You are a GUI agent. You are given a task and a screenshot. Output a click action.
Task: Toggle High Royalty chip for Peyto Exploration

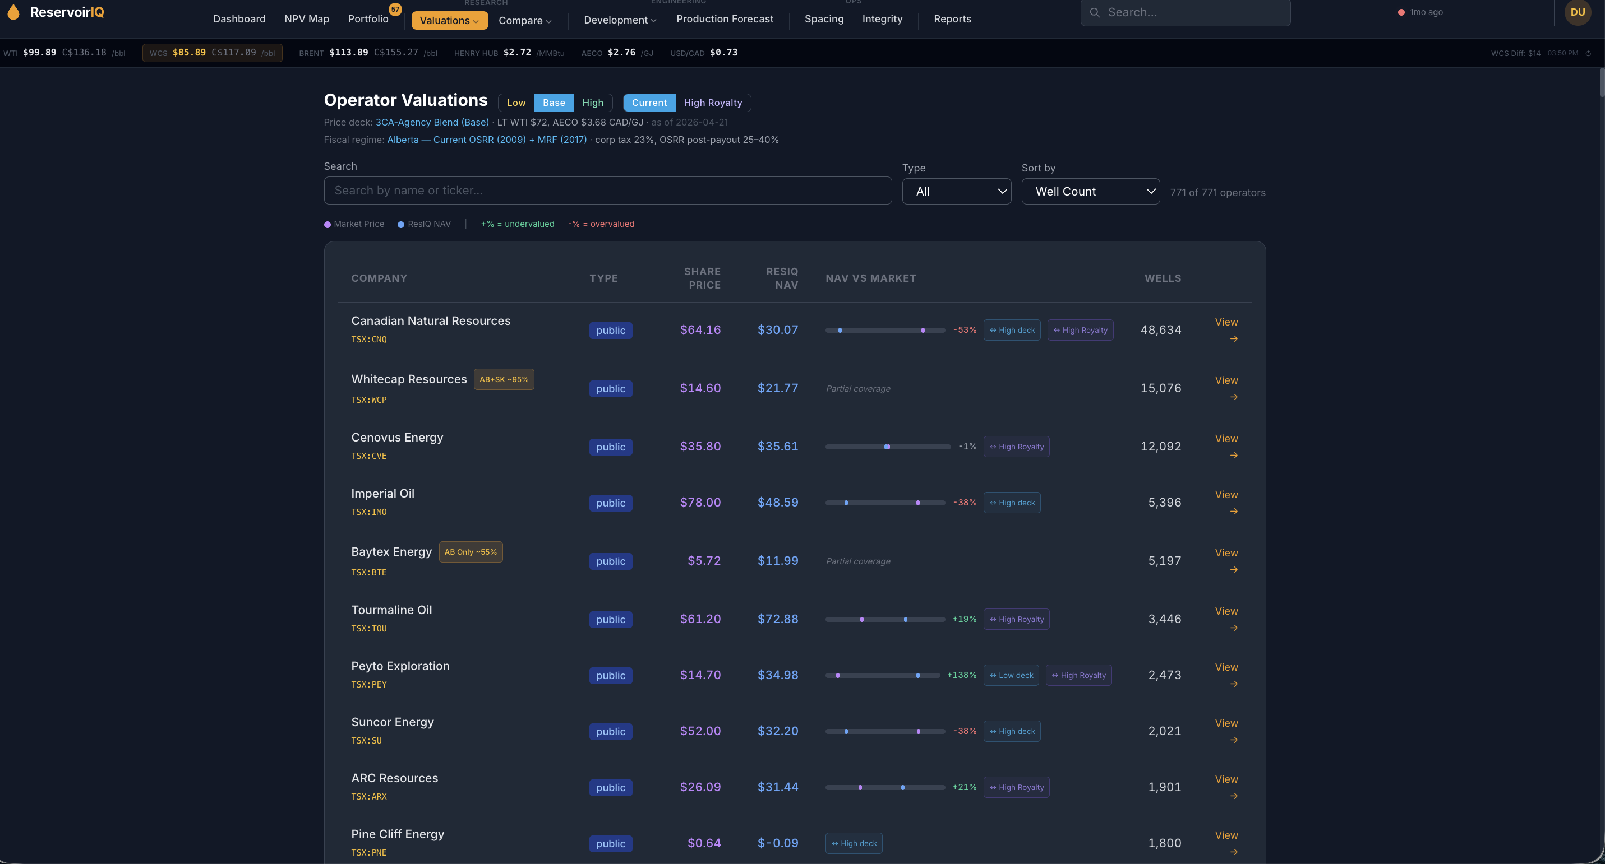tap(1078, 675)
